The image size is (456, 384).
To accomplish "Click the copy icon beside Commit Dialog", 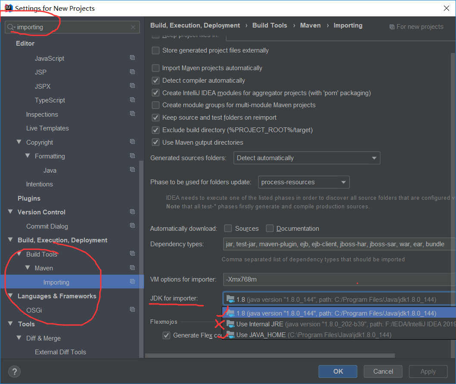I will click(132, 226).
